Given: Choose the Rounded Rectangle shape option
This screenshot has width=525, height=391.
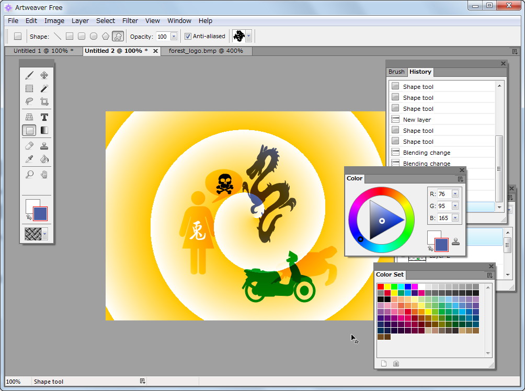Looking at the screenshot, I should pyautogui.click(x=82, y=36).
